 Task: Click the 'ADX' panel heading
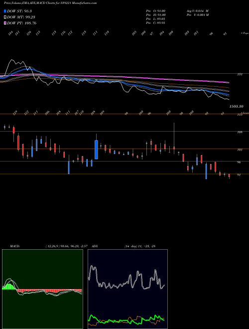tap(95, 246)
